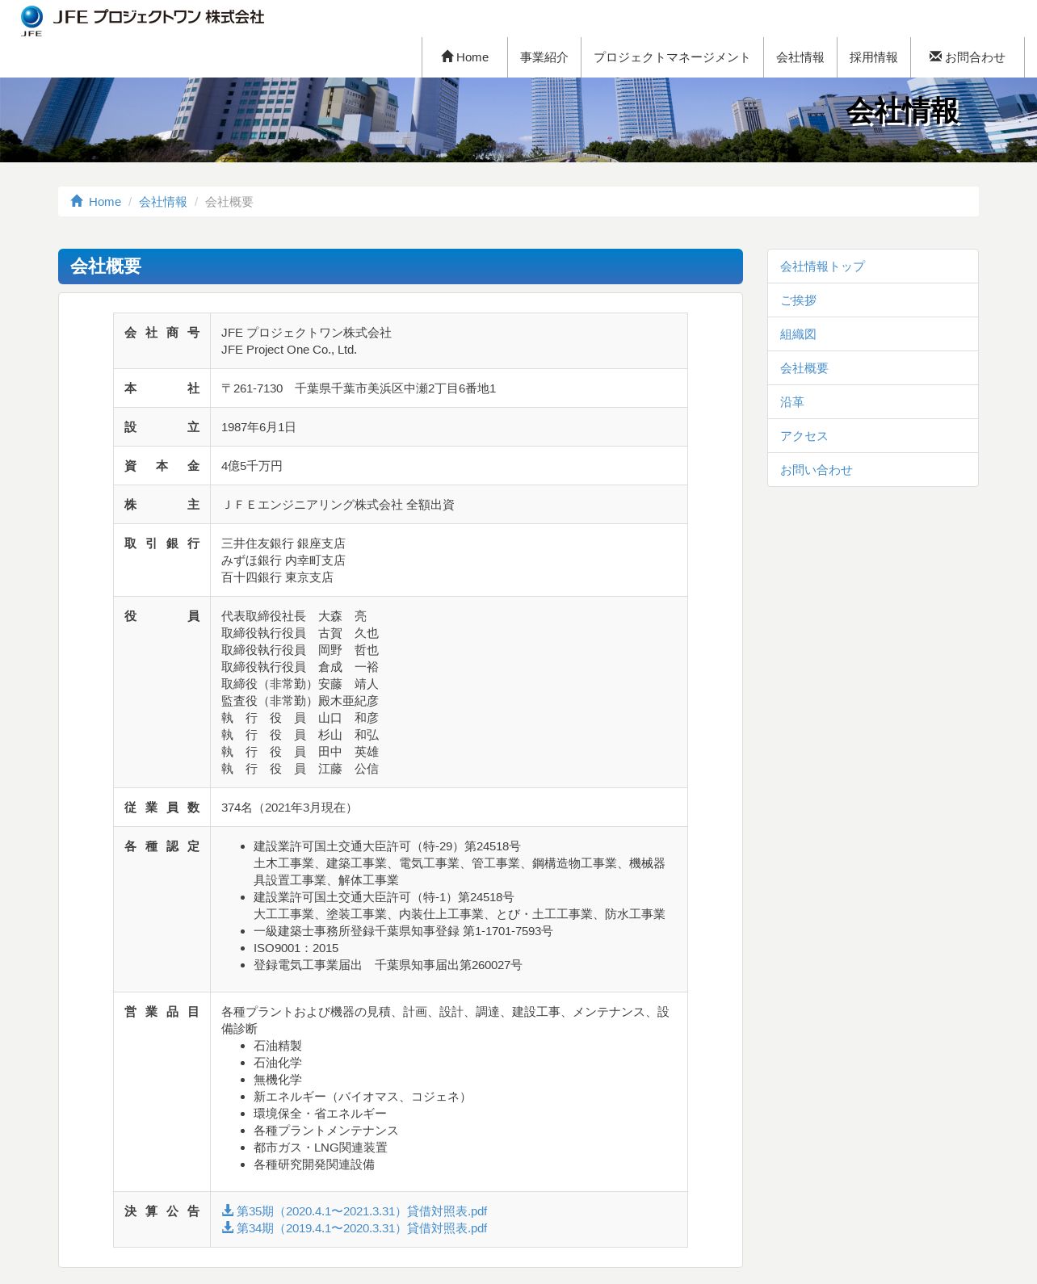This screenshot has width=1037, height=1284.
Task: Click the 会社概要 blue section heading
Action: point(401,266)
